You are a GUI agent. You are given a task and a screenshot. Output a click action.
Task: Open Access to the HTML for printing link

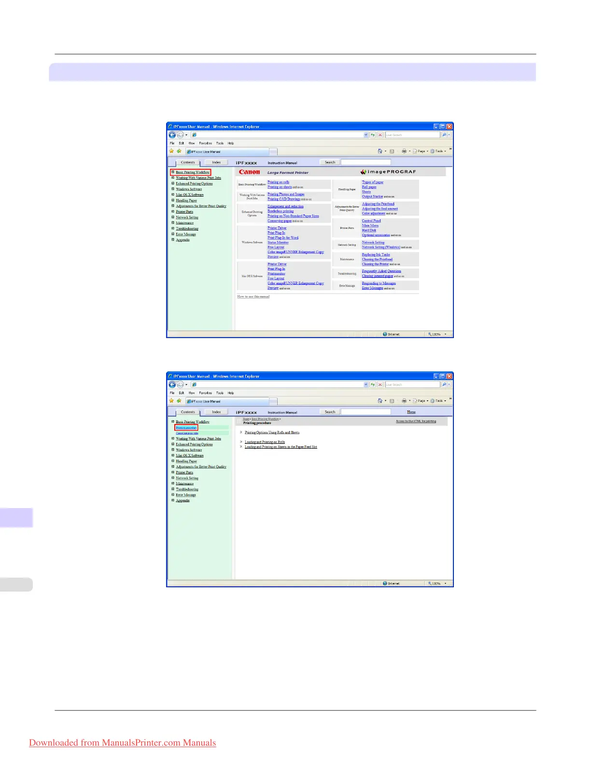pos(416,421)
